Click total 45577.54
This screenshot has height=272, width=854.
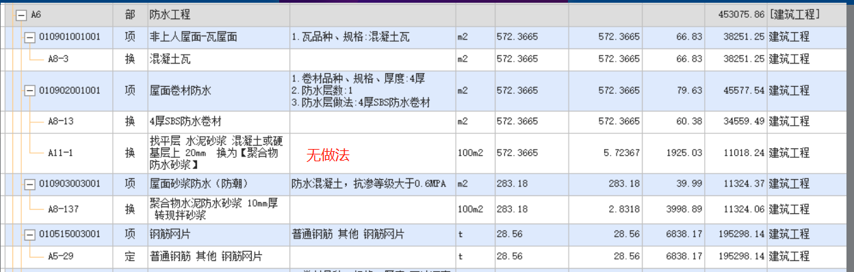click(742, 90)
